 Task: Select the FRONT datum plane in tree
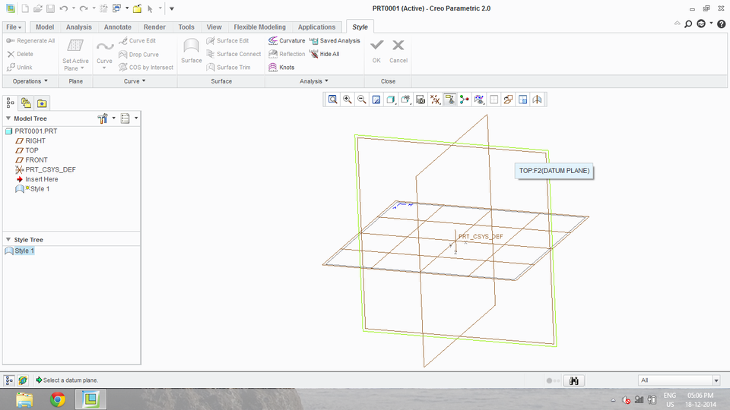[36, 160]
